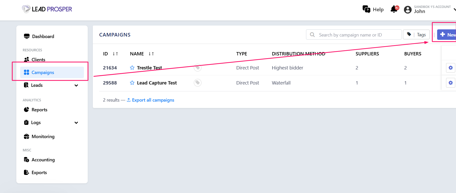Screen dimensions: 456x193
Task: Click the SUPPLIERS column header
Action: pyautogui.click(x=367, y=54)
